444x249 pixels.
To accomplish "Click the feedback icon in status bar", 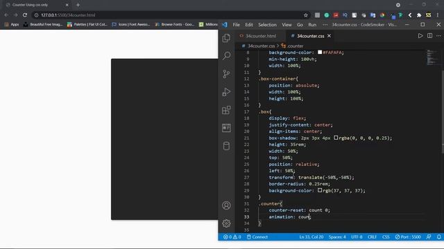I will [x=429, y=237].
